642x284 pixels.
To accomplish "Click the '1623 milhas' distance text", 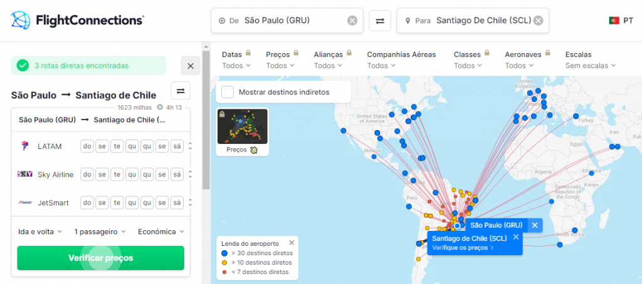I will [x=135, y=108].
